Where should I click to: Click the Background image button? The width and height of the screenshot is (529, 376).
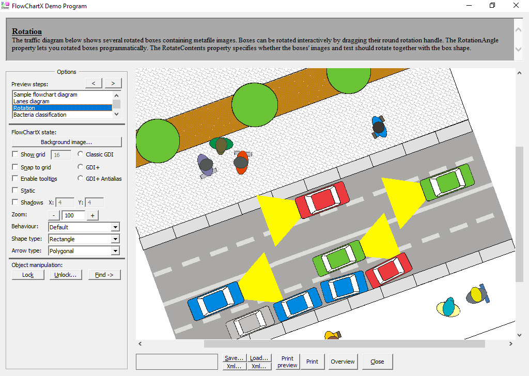[66, 142]
